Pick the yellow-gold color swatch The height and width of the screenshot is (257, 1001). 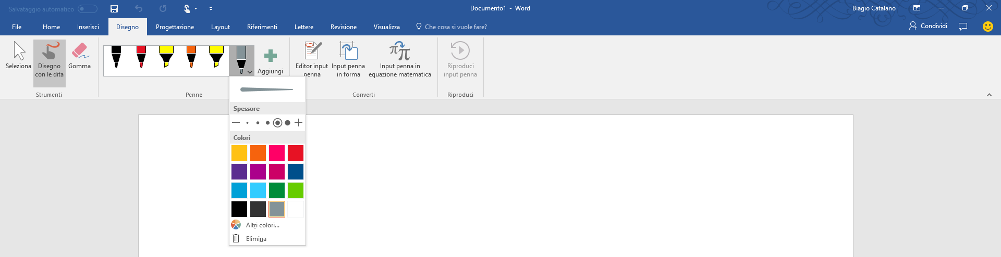239,153
